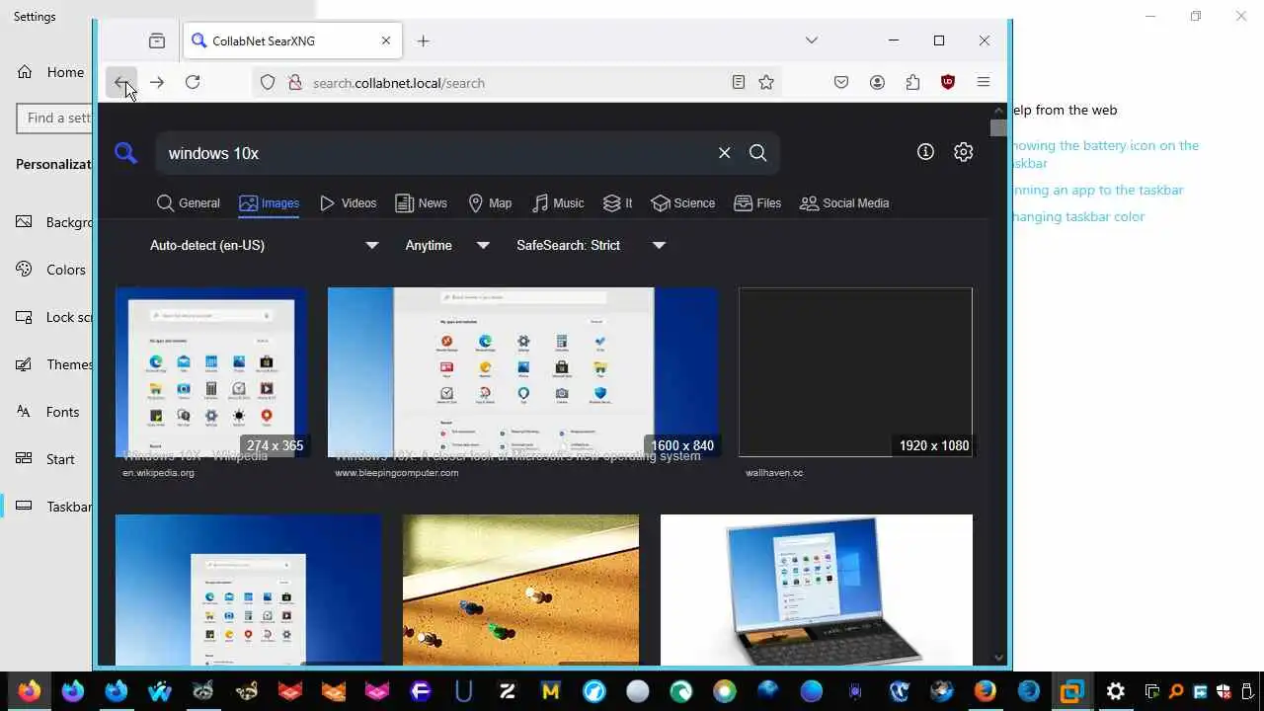Viewport: 1264px width, 711px height.
Task: Open Firefox from the Windows taskbar start
Action: [29, 691]
